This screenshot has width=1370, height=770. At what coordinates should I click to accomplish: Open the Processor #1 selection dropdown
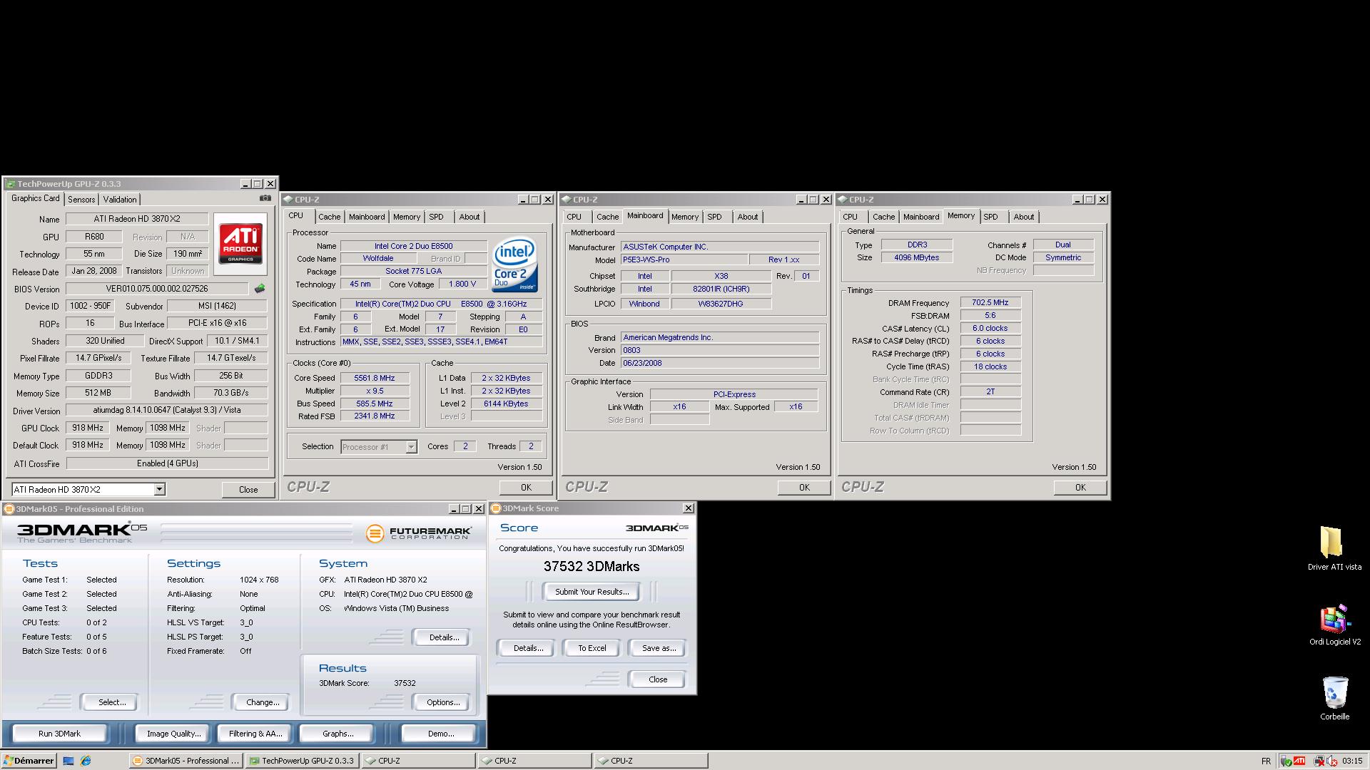point(411,447)
